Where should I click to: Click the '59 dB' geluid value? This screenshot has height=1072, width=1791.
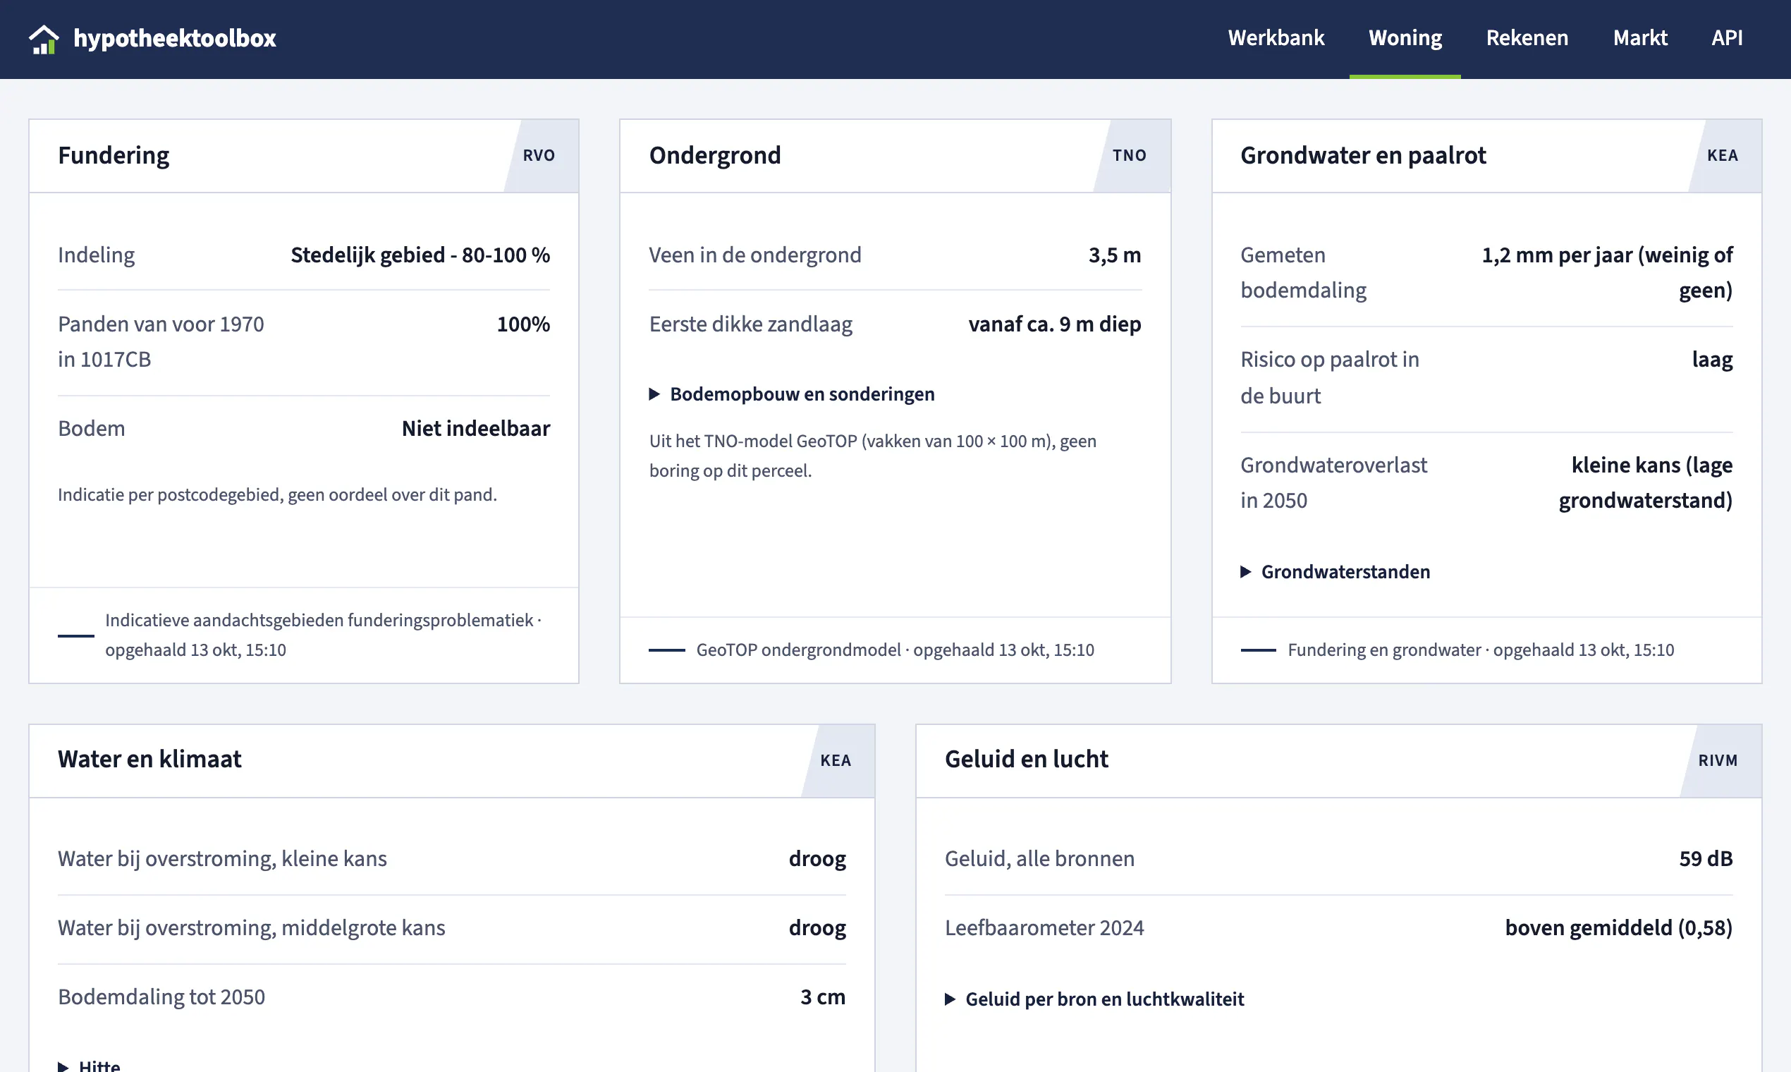[x=1706, y=858]
